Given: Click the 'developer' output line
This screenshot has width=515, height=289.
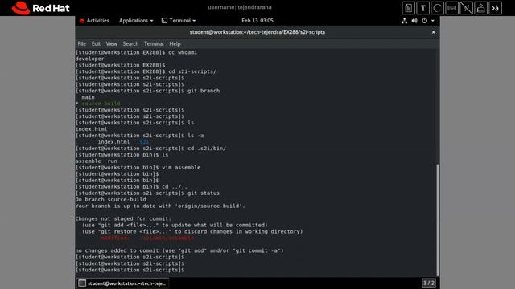Looking at the screenshot, I should [x=89, y=59].
